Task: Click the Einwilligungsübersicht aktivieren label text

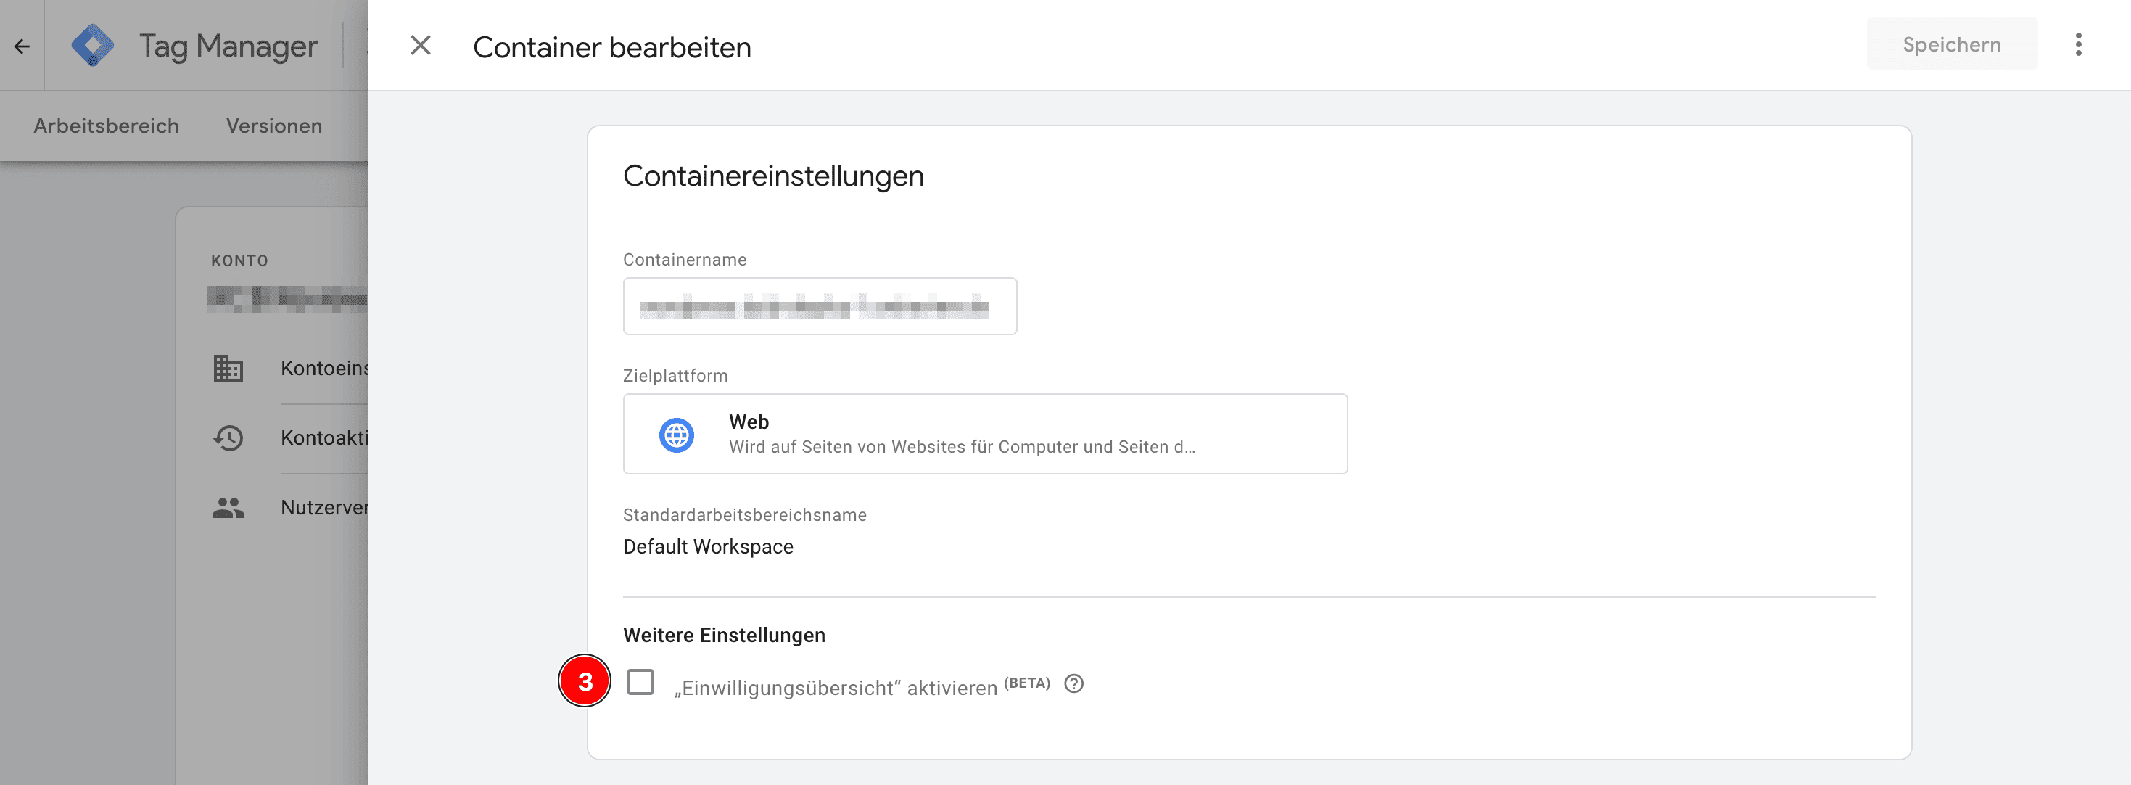Action: point(836,687)
